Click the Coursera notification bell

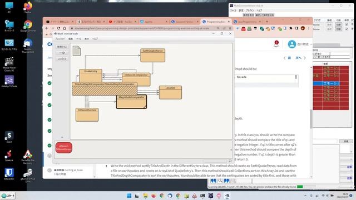pyautogui.click(x=276, y=44)
